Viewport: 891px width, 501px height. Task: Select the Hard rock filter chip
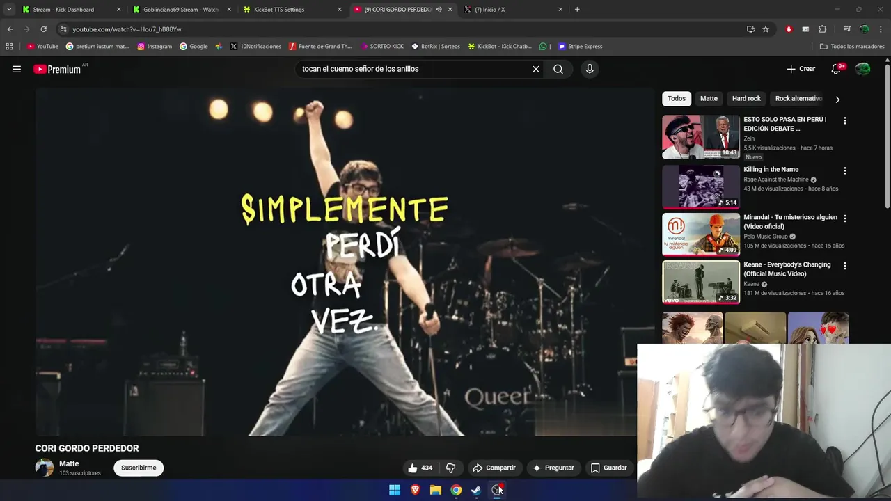pyautogui.click(x=746, y=98)
